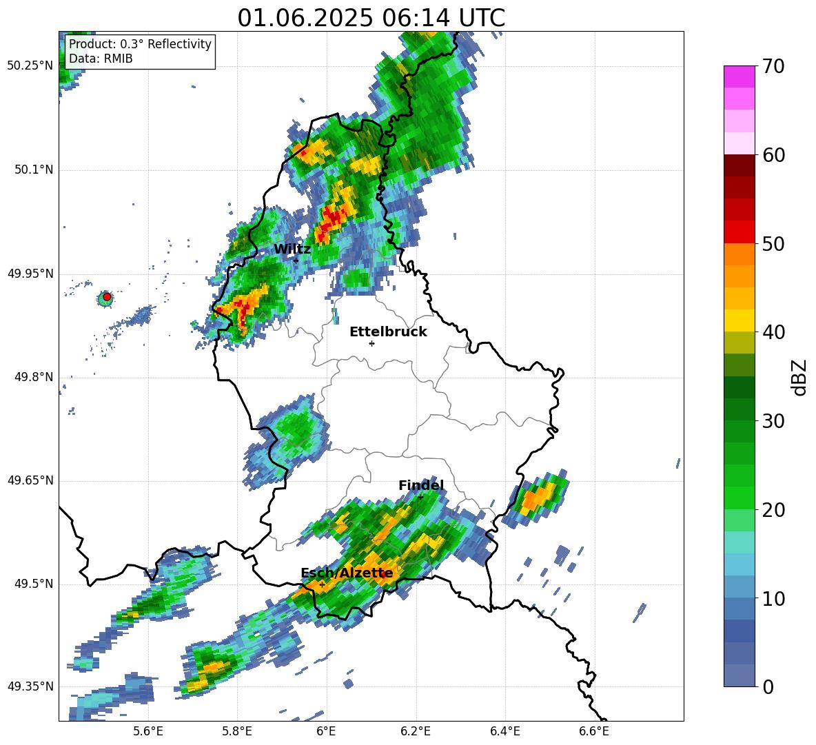This screenshot has height=745, width=816.
Task: Click the dark maroon colorbar segment below 60
Action: click(x=739, y=165)
